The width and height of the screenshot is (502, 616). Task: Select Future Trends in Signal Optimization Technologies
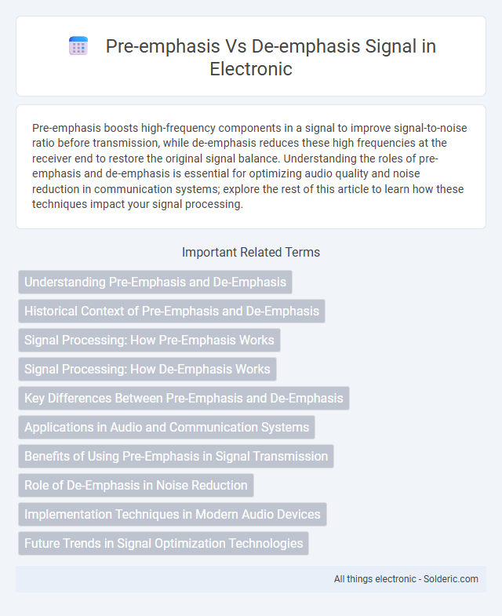(163, 544)
